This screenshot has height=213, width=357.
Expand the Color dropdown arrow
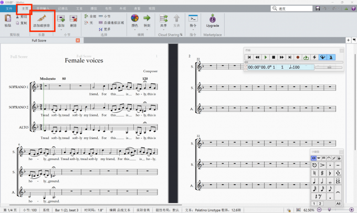point(135,30)
